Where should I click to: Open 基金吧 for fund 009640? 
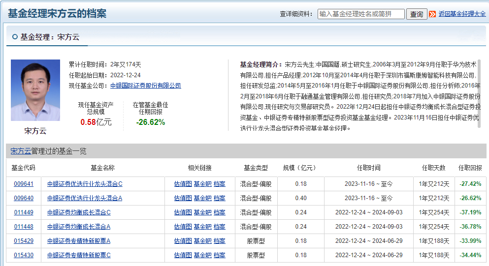[x=203, y=198]
